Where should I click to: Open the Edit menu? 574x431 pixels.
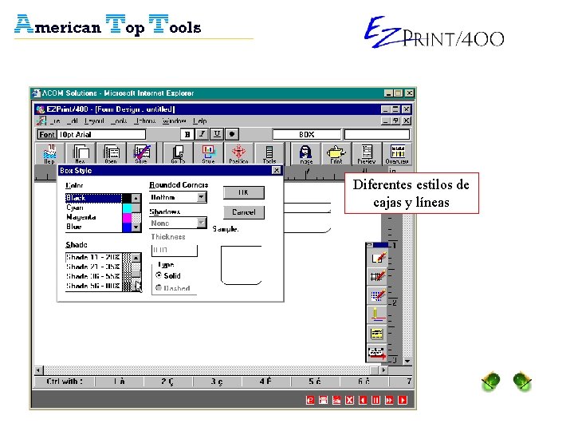click(x=72, y=121)
